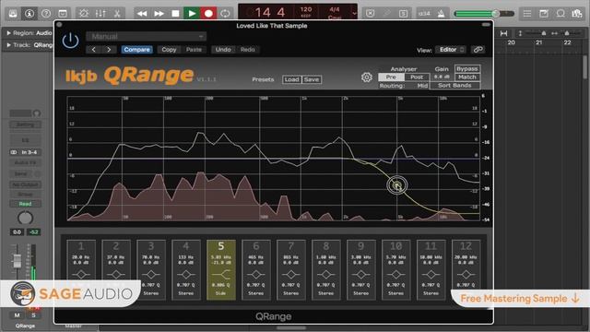This screenshot has height=332, width=590.
Task: Select EQ band 4 at 133 Hz
Action: pyautogui.click(x=186, y=269)
